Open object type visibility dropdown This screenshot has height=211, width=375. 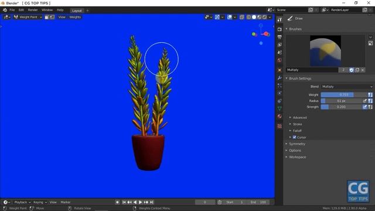click(209, 17)
